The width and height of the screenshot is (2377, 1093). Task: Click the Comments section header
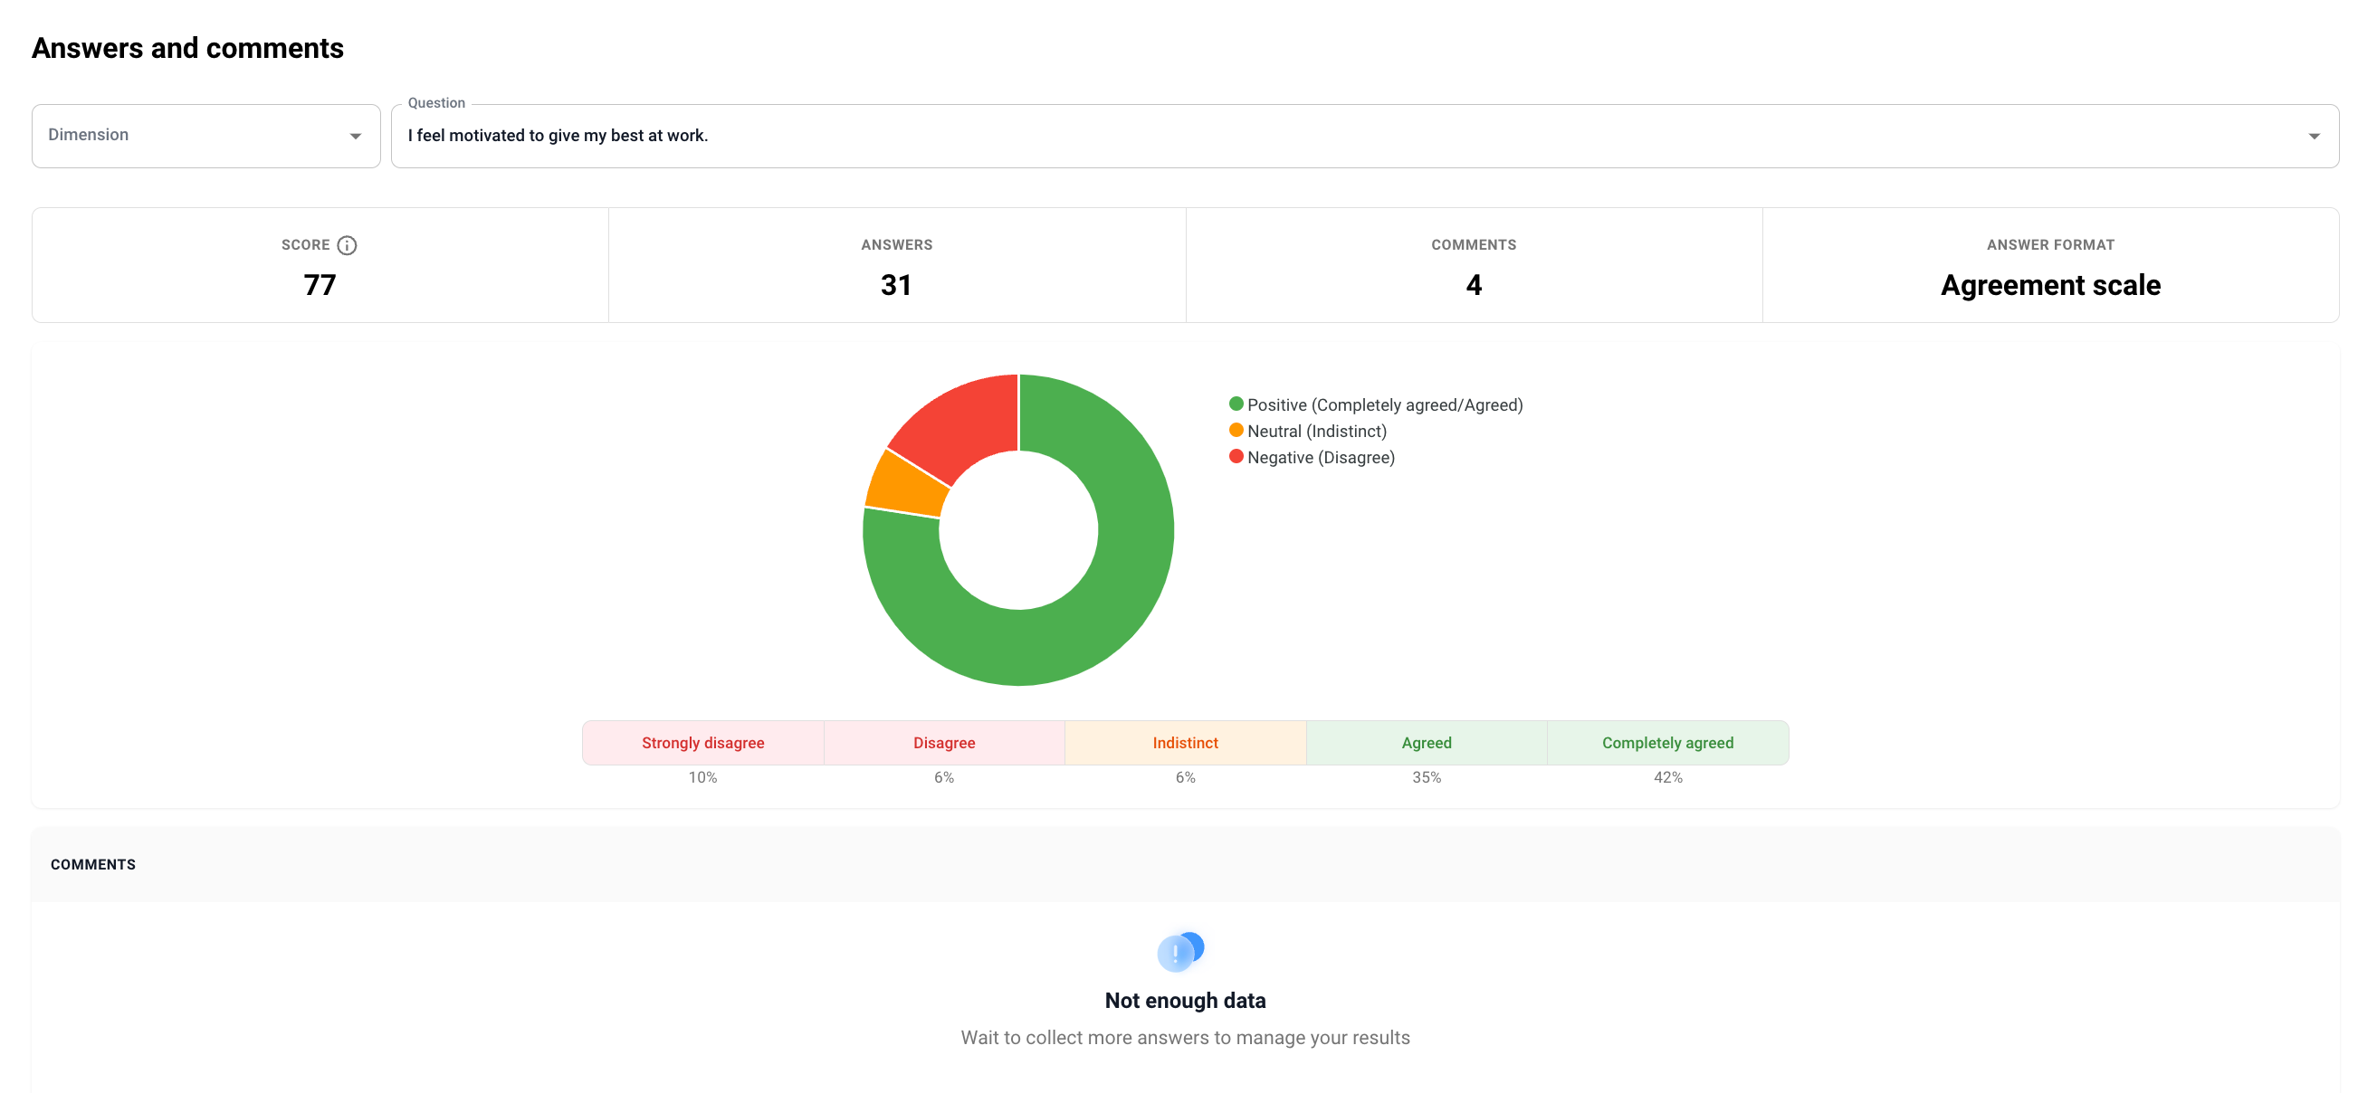click(93, 864)
